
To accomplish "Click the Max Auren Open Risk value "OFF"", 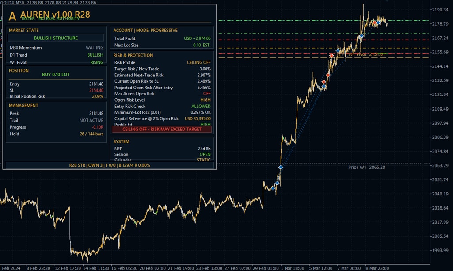I will pyautogui.click(x=207, y=94).
